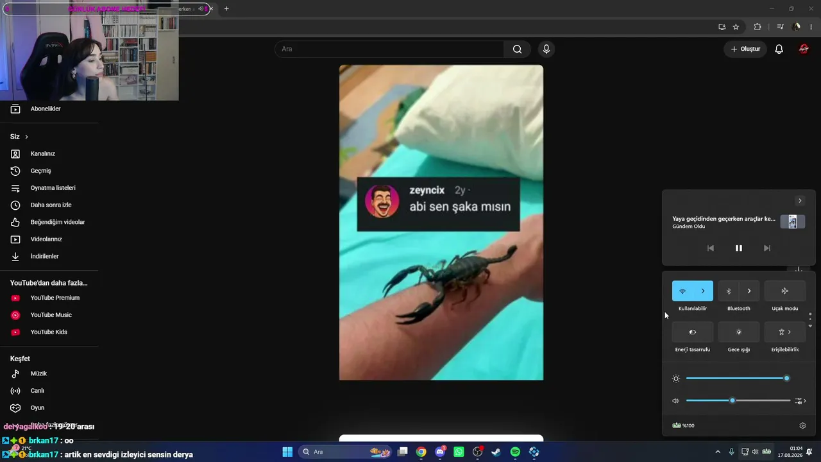
Task: Open the quick settings page dots
Action: pyautogui.click(x=810, y=320)
